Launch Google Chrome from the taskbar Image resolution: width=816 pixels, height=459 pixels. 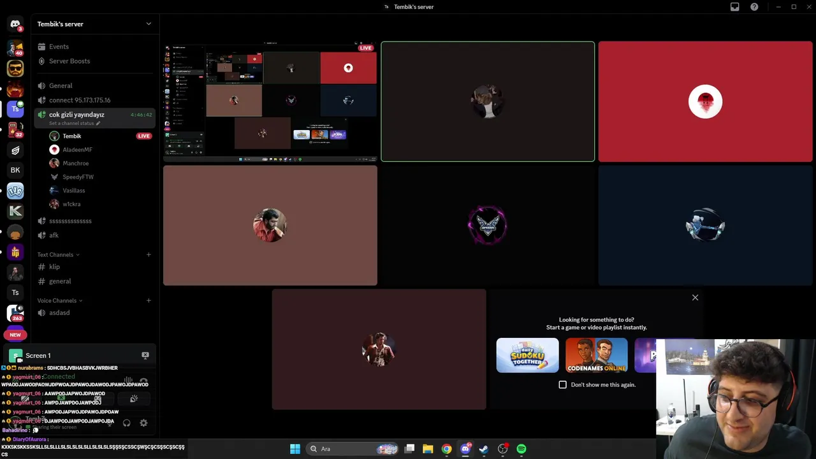point(446,449)
